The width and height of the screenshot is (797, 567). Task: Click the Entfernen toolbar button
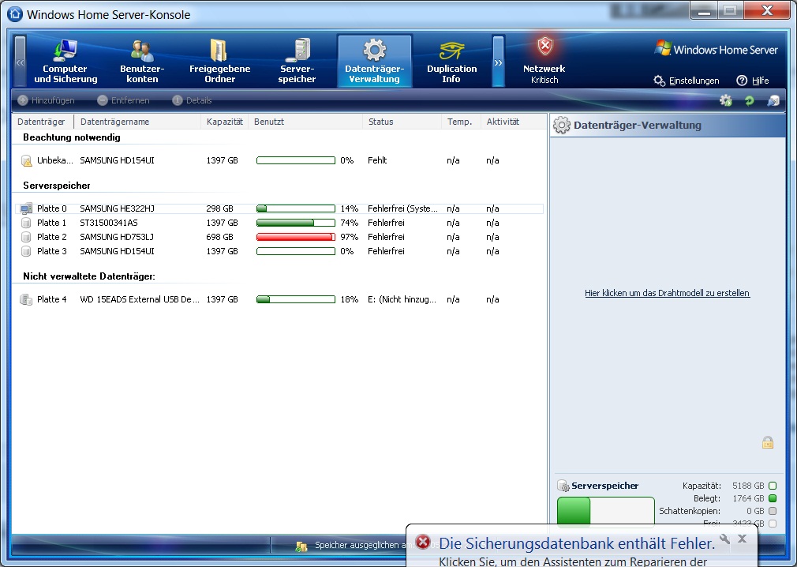[x=124, y=100]
